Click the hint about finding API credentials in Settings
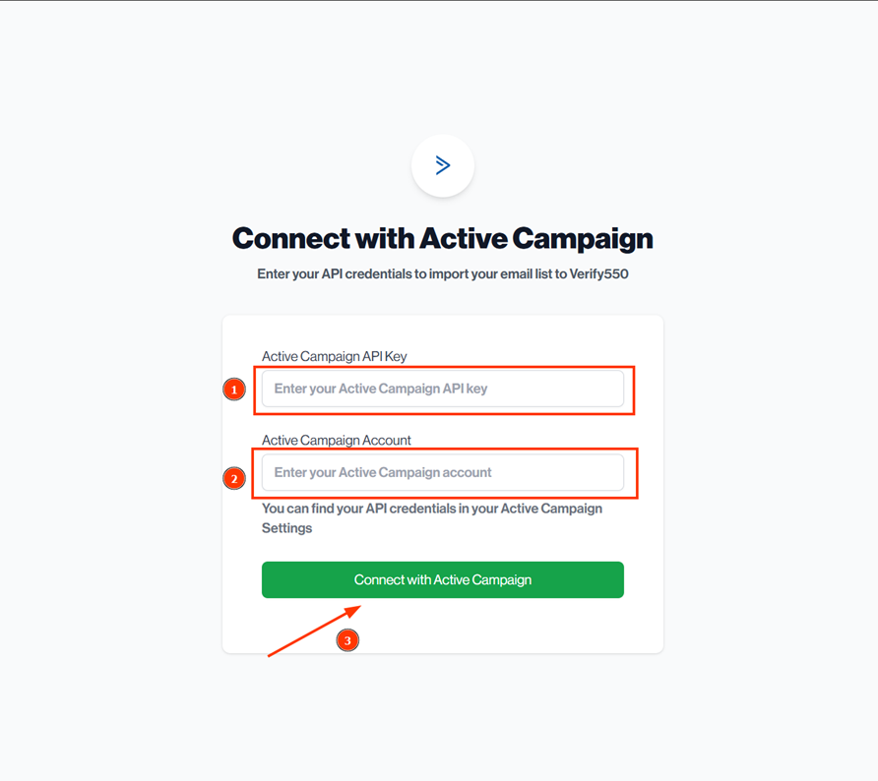This screenshot has height=781, width=878. tap(431, 509)
